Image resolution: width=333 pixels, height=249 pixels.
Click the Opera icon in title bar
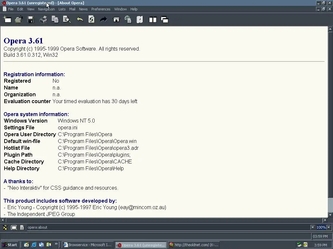pos(3,3)
